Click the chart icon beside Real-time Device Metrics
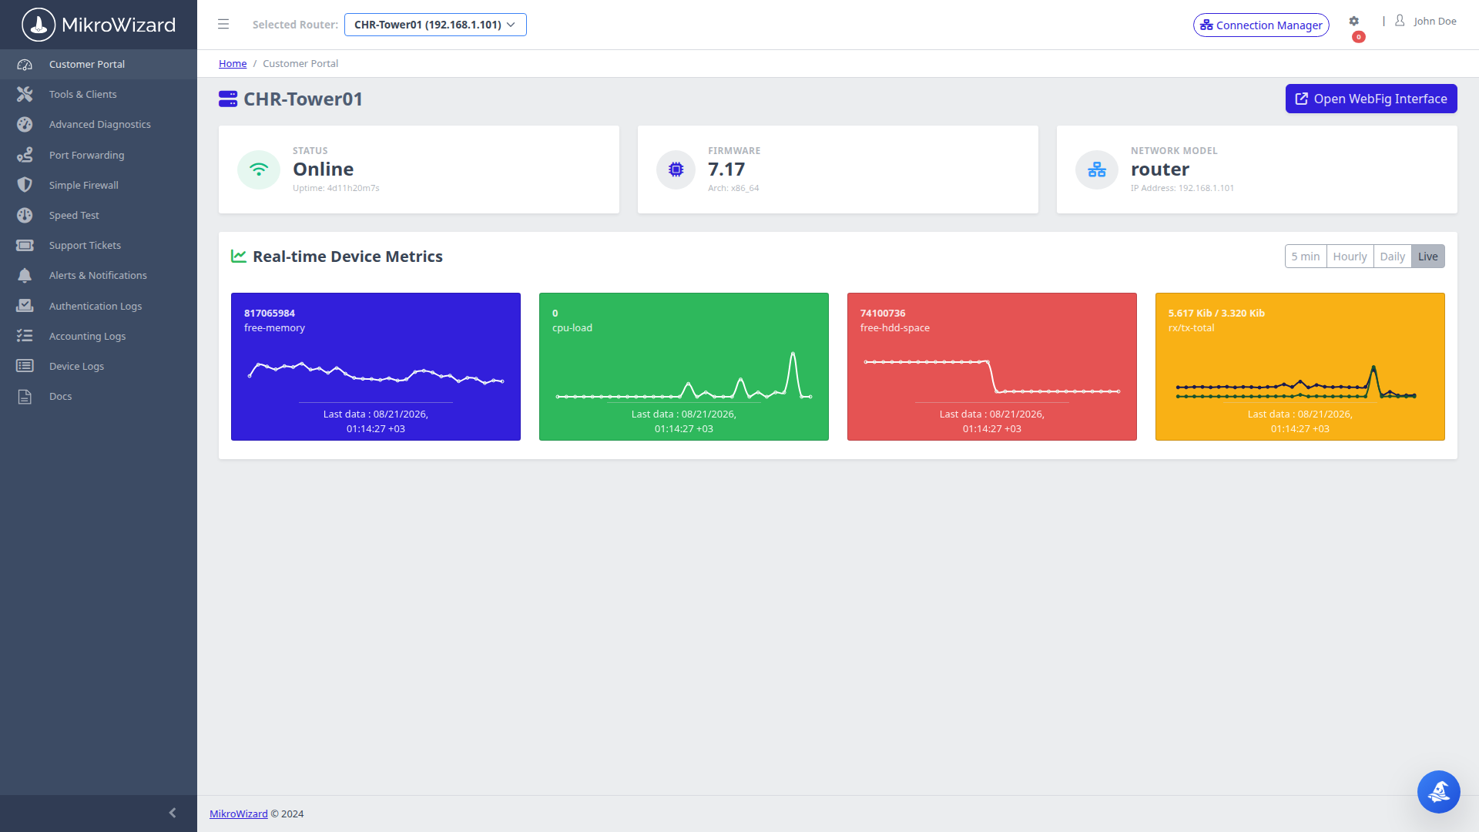 (239, 256)
